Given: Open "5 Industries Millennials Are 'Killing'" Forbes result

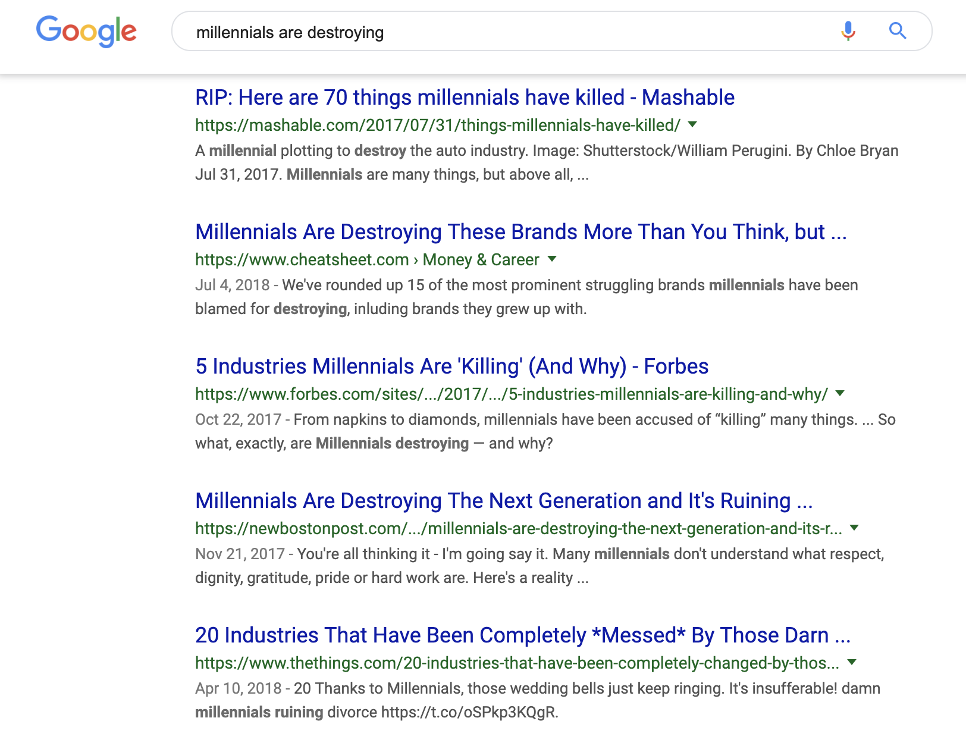Looking at the screenshot, I should 452,366.
